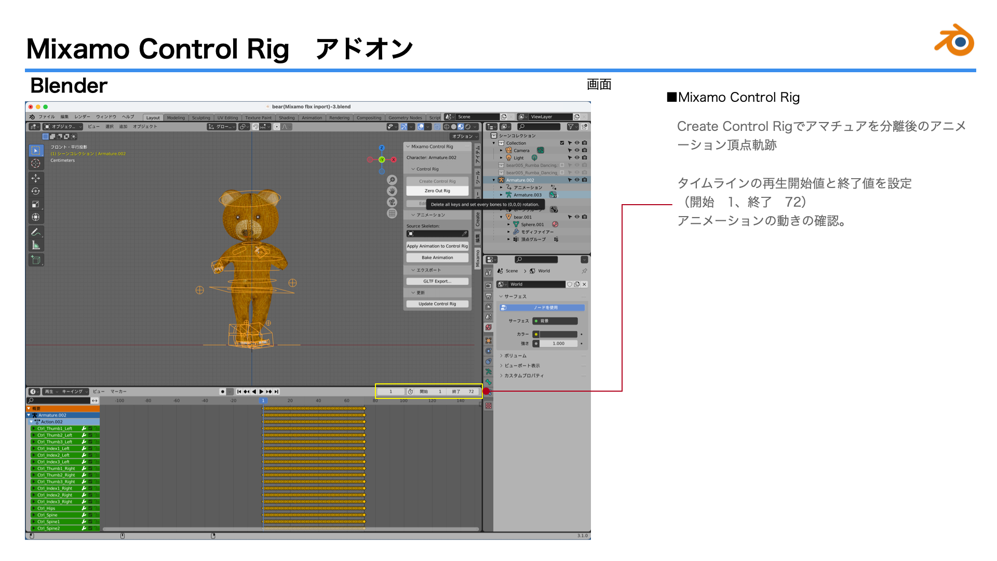Click the eyedropper in Source Skeleton field
The image size is (997, 561).
pyautogui.click(x=464, y=234)
